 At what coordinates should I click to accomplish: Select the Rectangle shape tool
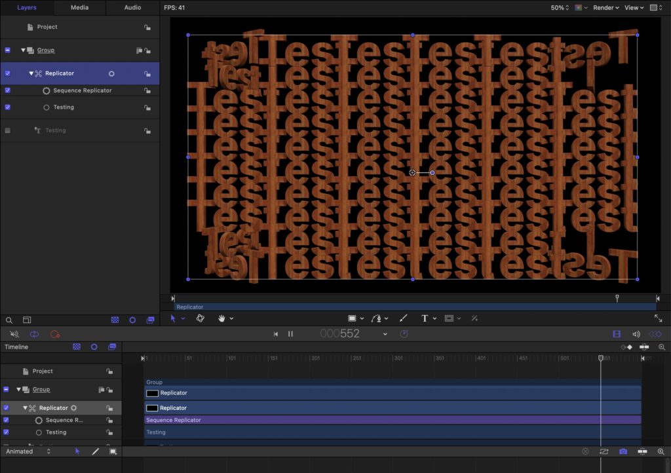[x=352, y=318]
